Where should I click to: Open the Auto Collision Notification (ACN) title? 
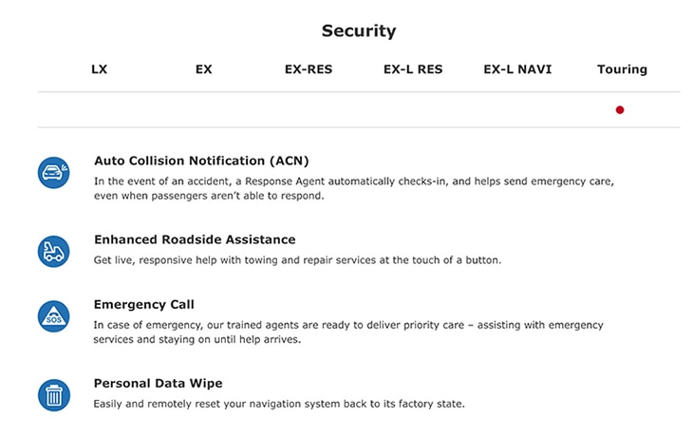click(201, 161)
